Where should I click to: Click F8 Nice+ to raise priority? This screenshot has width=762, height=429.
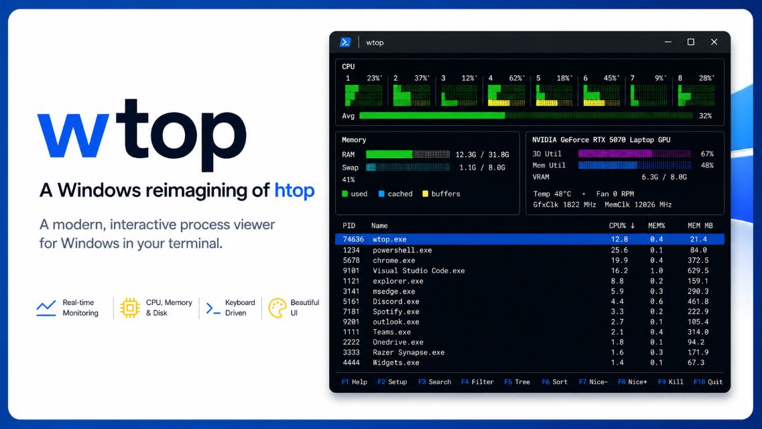pyautogui.click(x=632, y=382)
